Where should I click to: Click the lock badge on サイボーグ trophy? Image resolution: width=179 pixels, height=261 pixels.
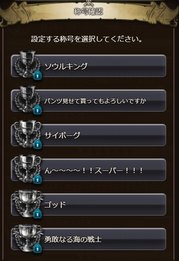click(38, 145)
